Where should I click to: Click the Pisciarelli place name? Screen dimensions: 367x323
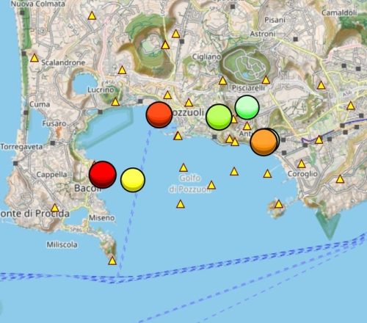tap(248, 88)
